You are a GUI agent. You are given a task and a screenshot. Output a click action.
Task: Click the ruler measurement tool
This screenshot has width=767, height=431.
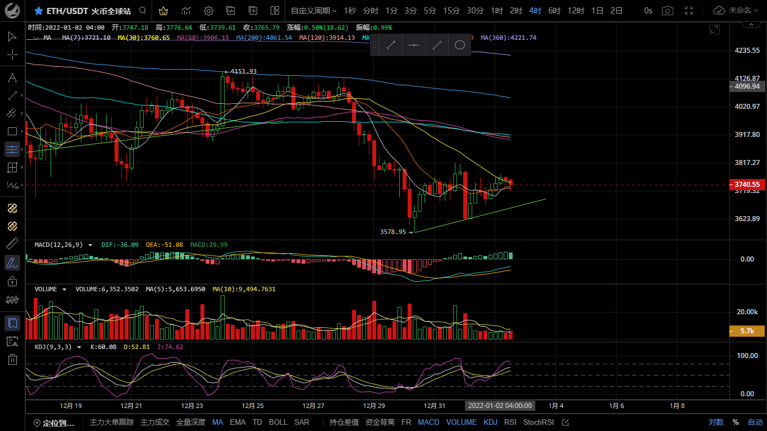tap(12, 244)
